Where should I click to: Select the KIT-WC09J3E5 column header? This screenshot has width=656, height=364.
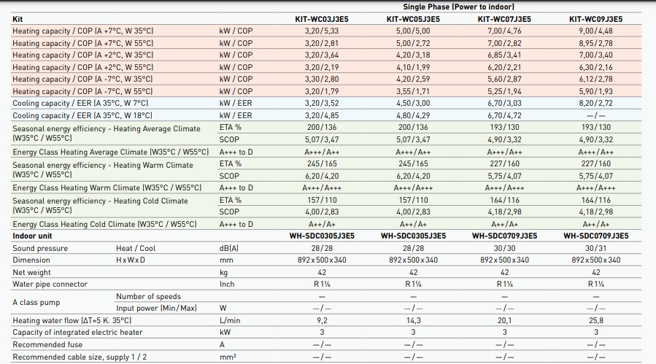tap(595, 19)
